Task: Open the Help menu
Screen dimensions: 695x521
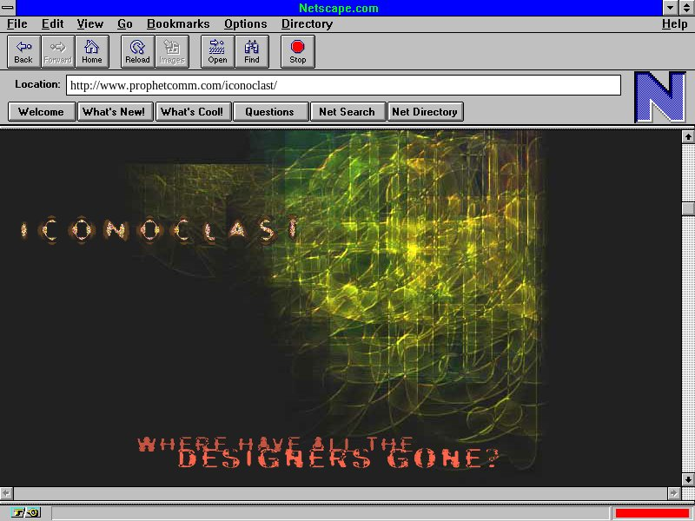Action: [x=674, y=24]
